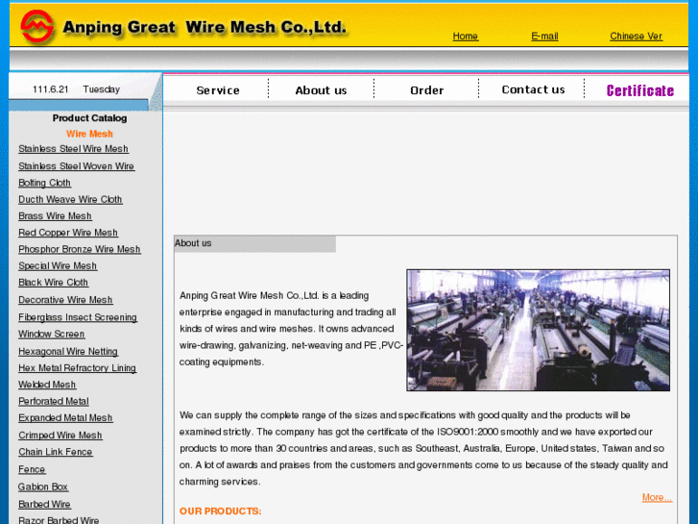Open the E-mail link
The width and height of the screenshot is (698, 524).
544,37
